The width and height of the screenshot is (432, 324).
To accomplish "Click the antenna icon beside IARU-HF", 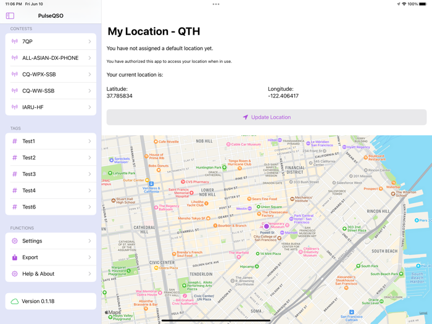I will point(15,107).
